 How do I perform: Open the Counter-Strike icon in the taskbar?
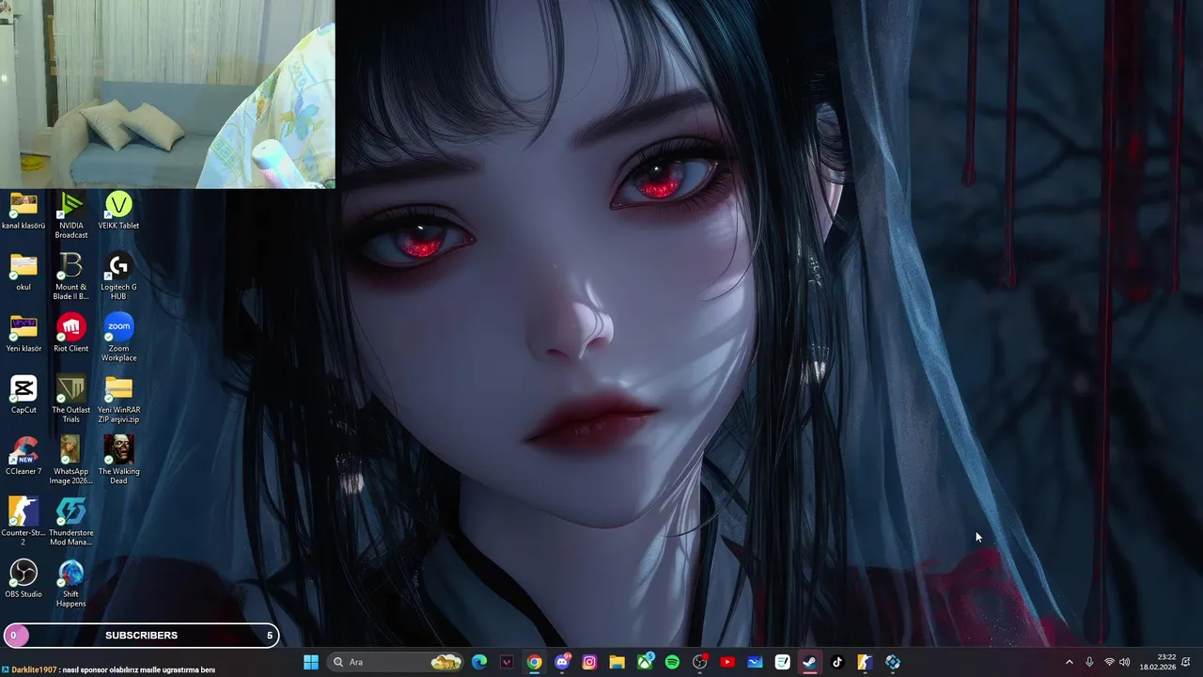tap(865, 662)
